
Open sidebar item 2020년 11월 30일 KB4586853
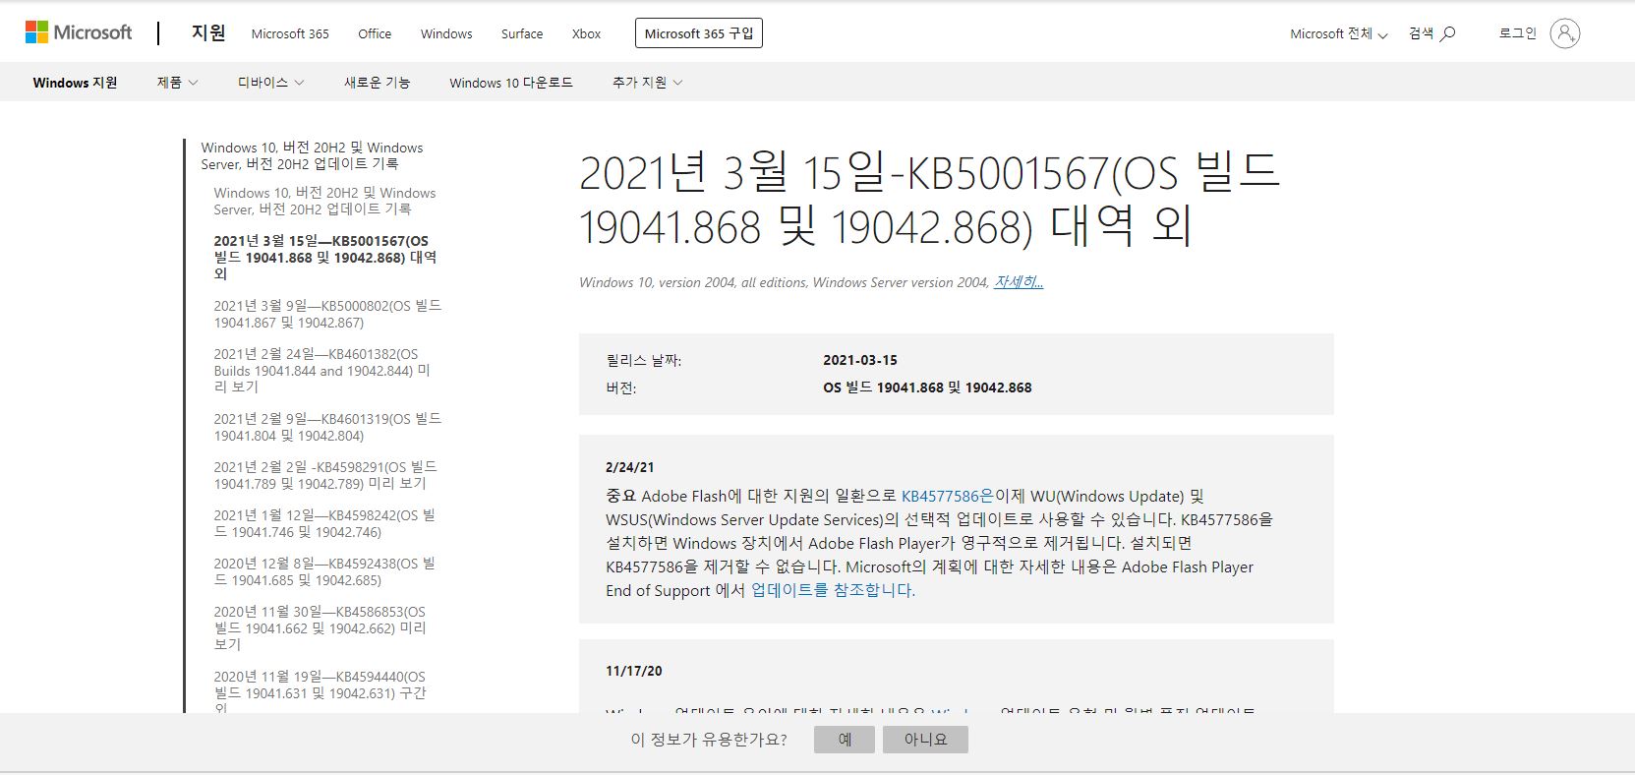click(x=320, y=627)
